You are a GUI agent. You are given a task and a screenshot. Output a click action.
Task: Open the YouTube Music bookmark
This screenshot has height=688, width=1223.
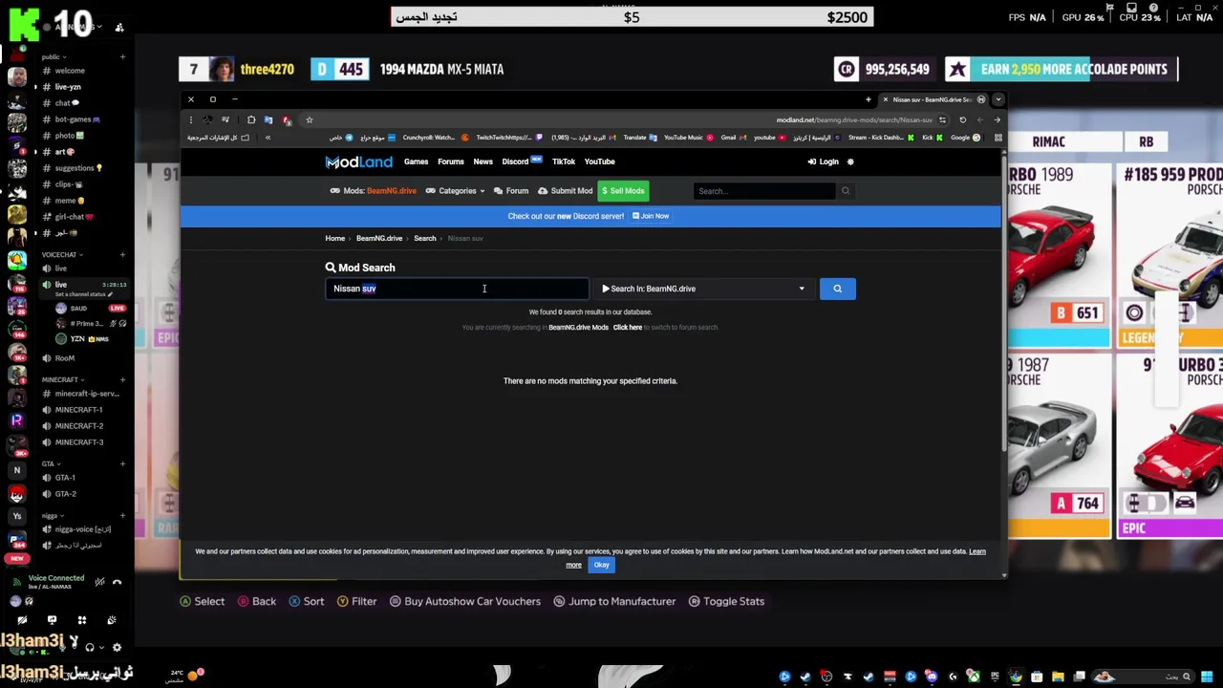(688, 138)
